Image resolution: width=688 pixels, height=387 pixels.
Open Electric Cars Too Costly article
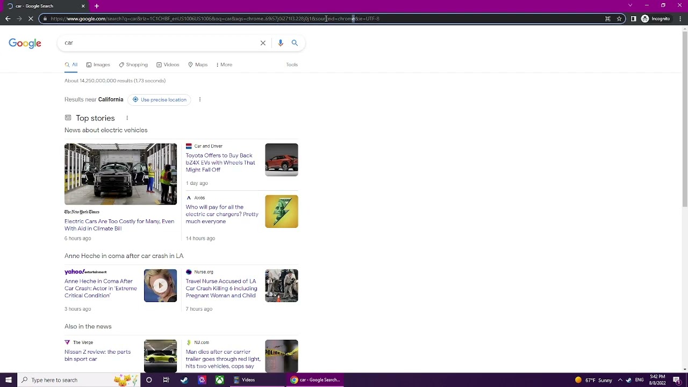pyautogui.click(x=119, y=225)
